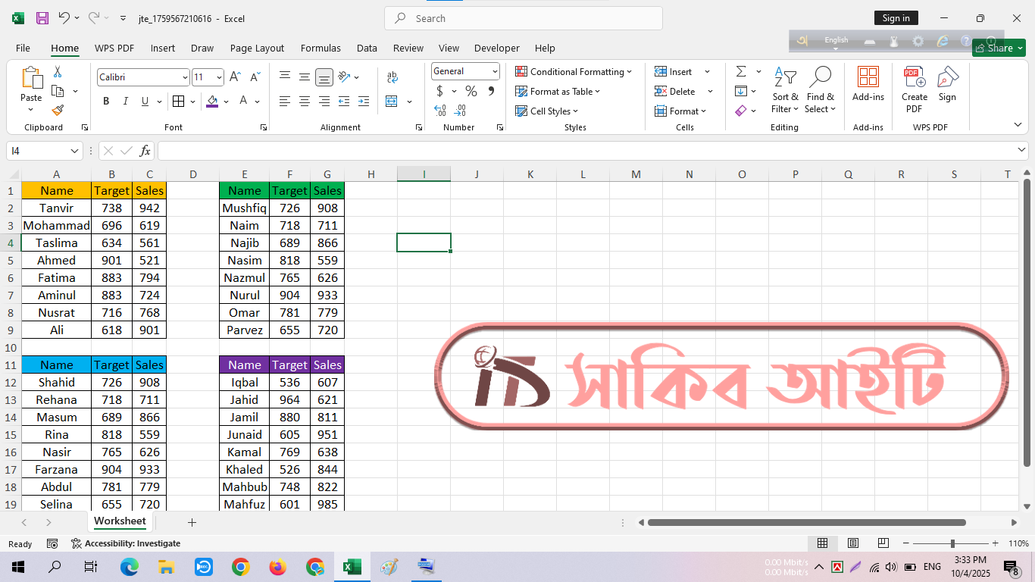This screenshot has width=1035, height=582.
Task: Click the Insert Function fx icon
Action: 145,151
